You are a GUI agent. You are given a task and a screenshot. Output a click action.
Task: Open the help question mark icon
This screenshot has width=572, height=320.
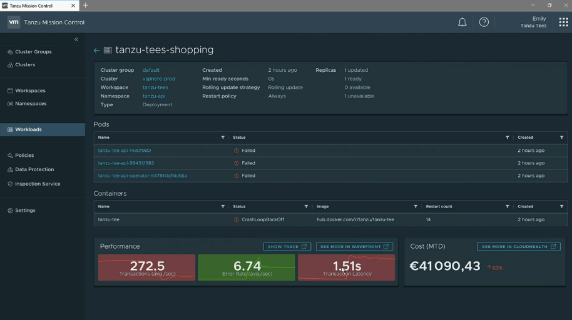(484, 22)
